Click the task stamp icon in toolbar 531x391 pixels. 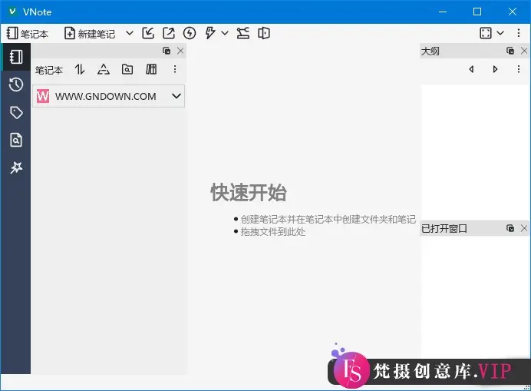pyautogui.click(x=243, y=33)
